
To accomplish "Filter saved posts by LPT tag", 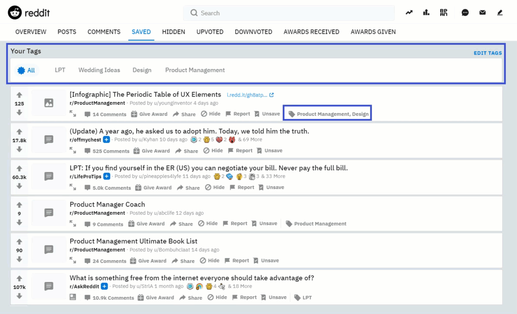I will point(60,70).
